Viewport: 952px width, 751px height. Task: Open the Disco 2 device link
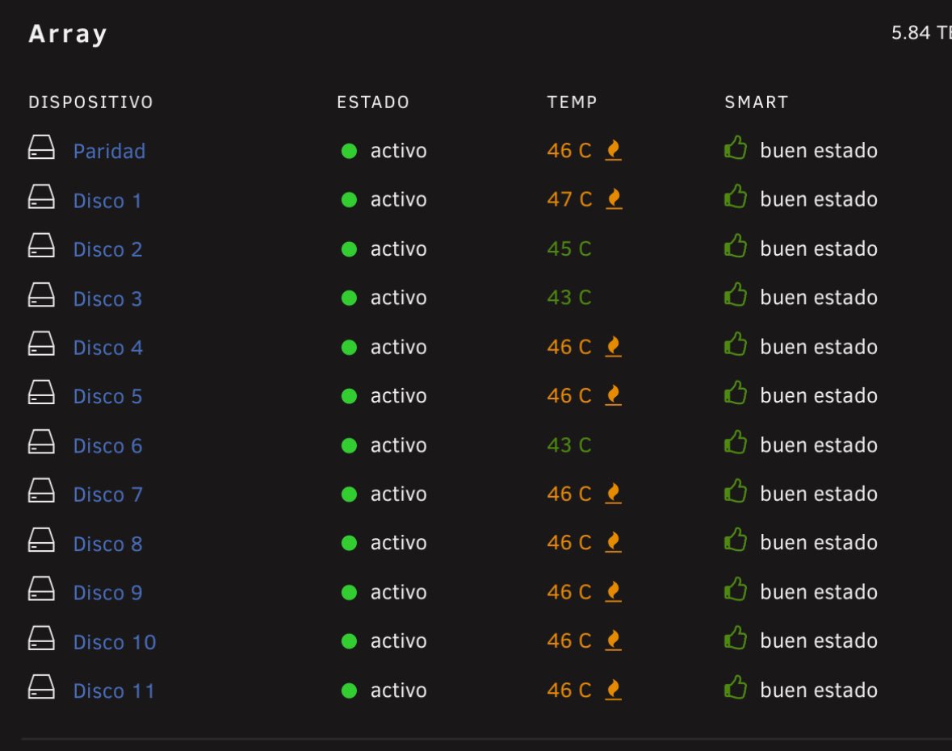click(x=107, y=249)
